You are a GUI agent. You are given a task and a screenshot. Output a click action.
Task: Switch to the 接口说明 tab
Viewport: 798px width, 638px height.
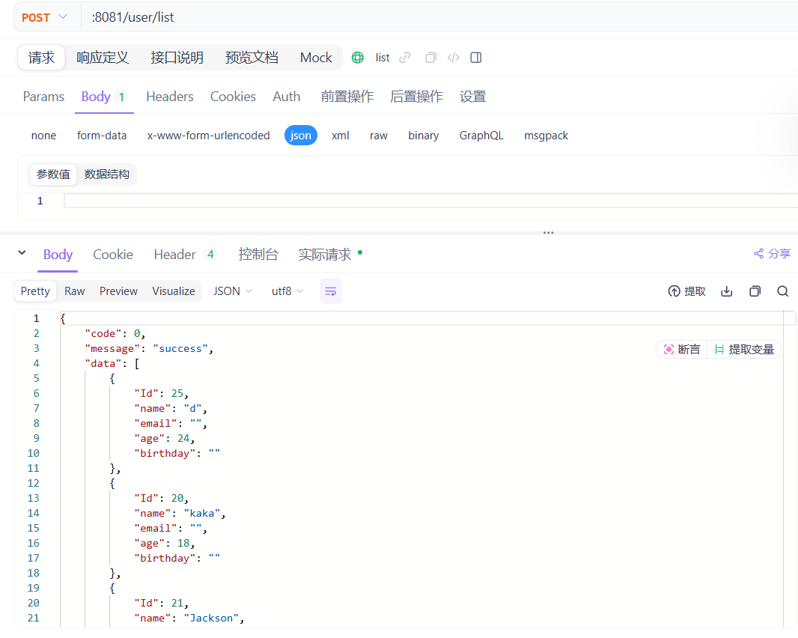point(177,58)
